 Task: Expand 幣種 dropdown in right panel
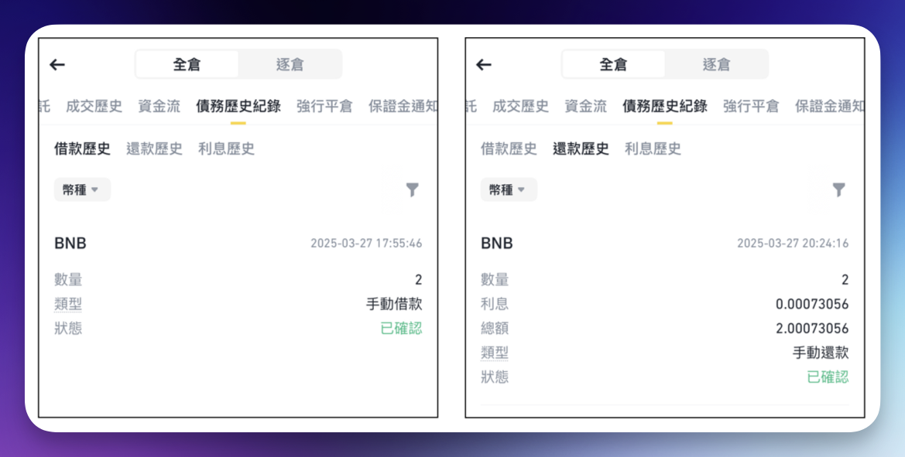tap(509, 189)
